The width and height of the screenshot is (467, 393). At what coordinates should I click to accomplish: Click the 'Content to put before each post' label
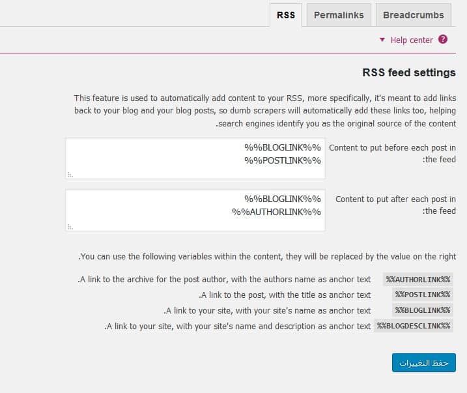392,153
